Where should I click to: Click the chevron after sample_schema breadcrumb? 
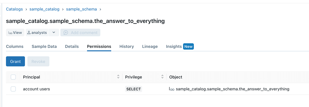point(100,9)
